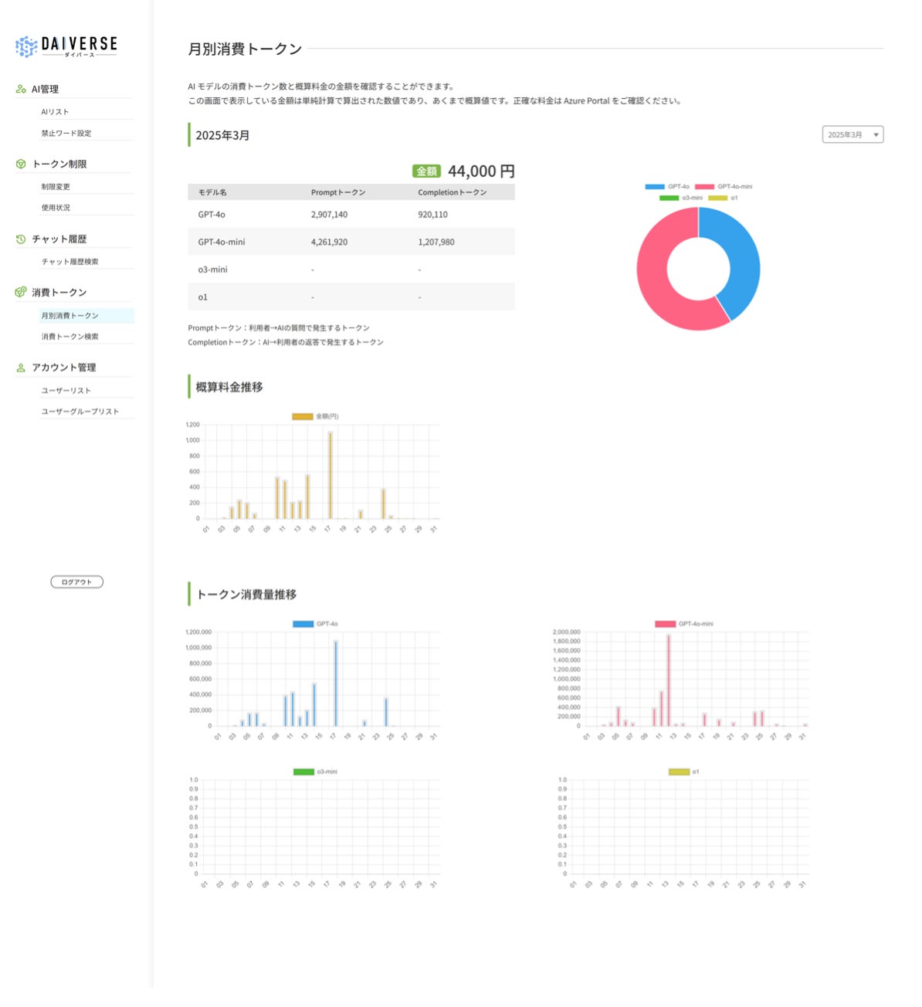
Task: Click the チャット履歴 history icon
Action: pos(21,239)
